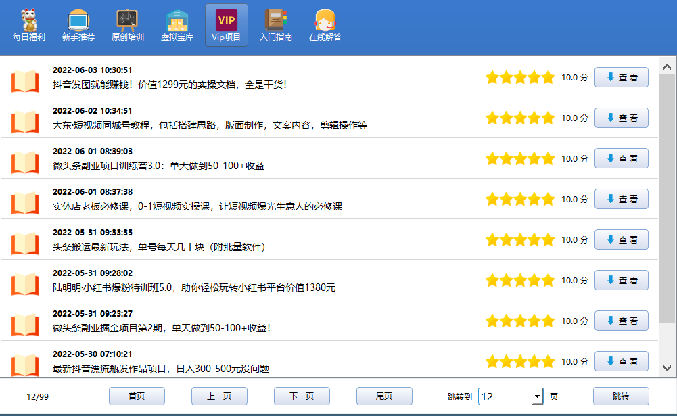This screenshot has width=677, height=416.
Task: Click star rating of 微头条副业掘金项目第2期 row
Action: 520,321
